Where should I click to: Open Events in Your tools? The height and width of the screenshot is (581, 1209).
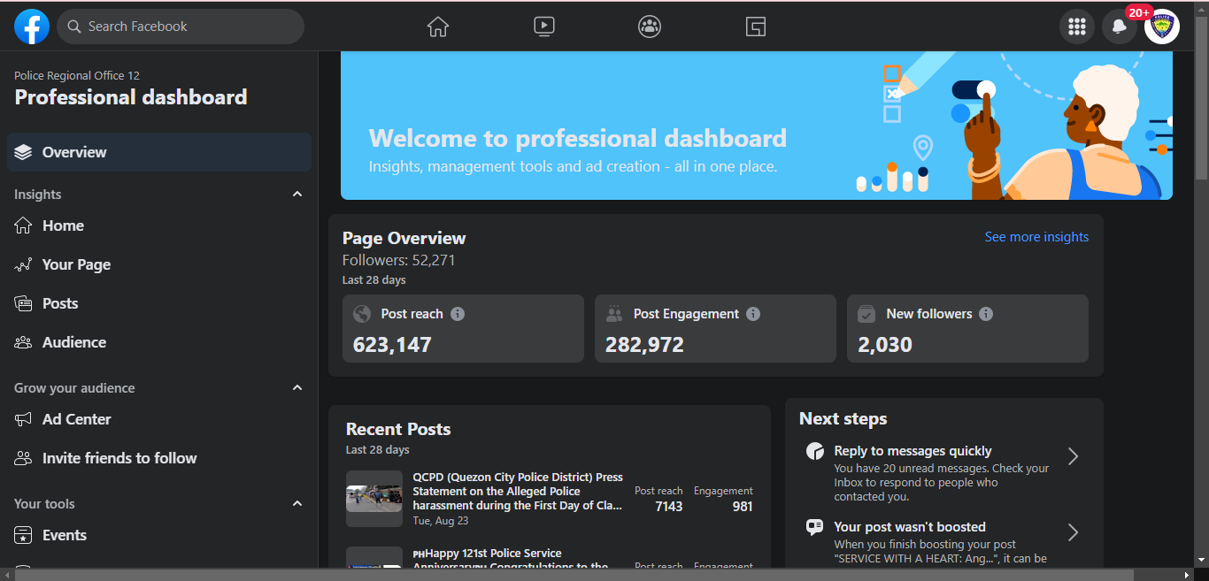tap(159, 535)
